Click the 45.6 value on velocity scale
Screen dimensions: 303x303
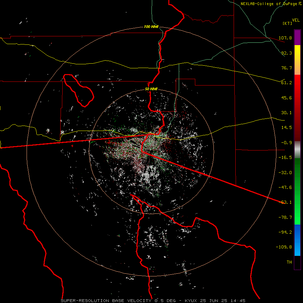click(x=287, y=98)
